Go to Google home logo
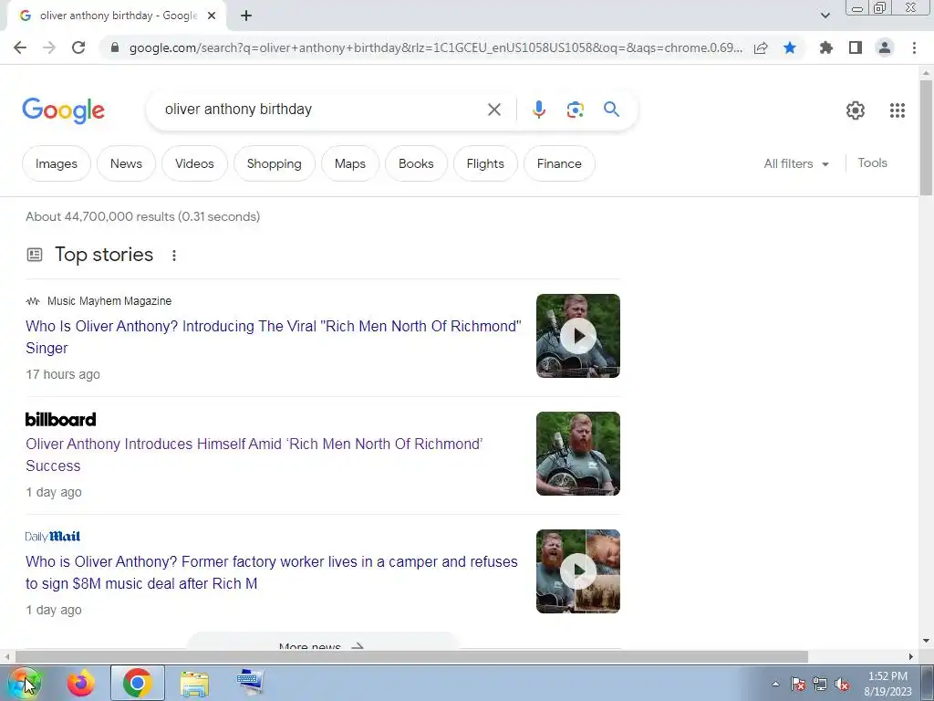This screenshot has width=934, height=701. [63, 110]
